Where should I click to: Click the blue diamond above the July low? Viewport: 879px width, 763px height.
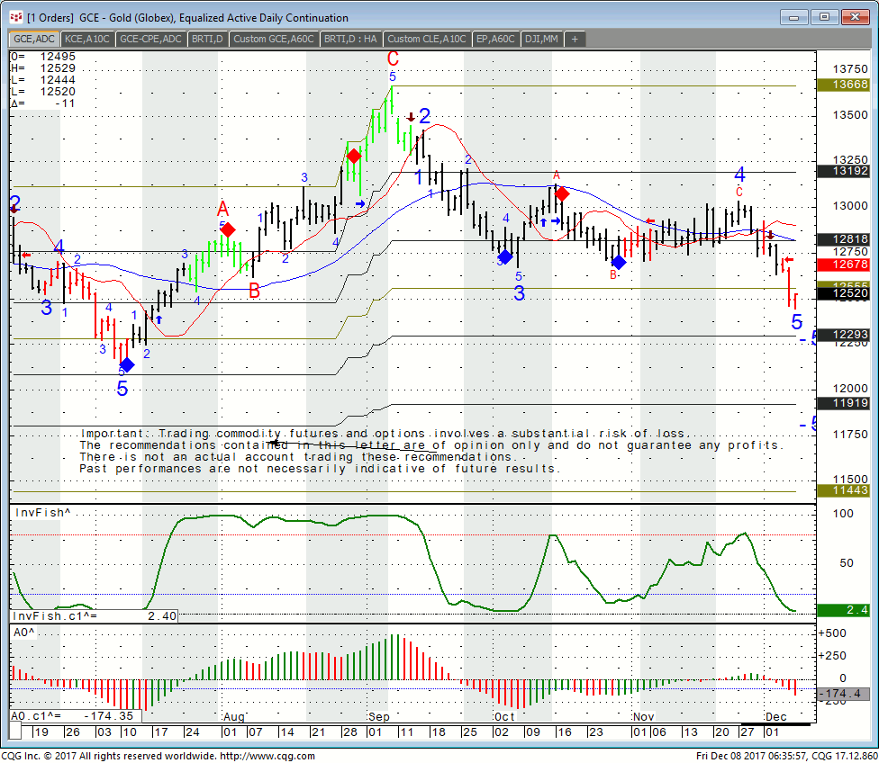click(x=127, y=364)
